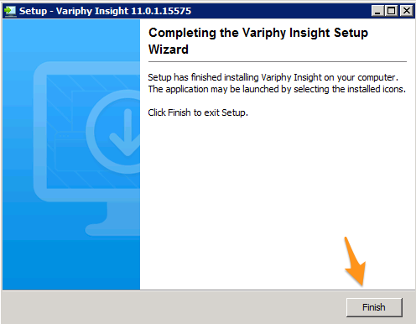Click the "Click Finish to exit Setup" text
The width and height of the screenshot is (416, 324).
[x=198, y=112]
